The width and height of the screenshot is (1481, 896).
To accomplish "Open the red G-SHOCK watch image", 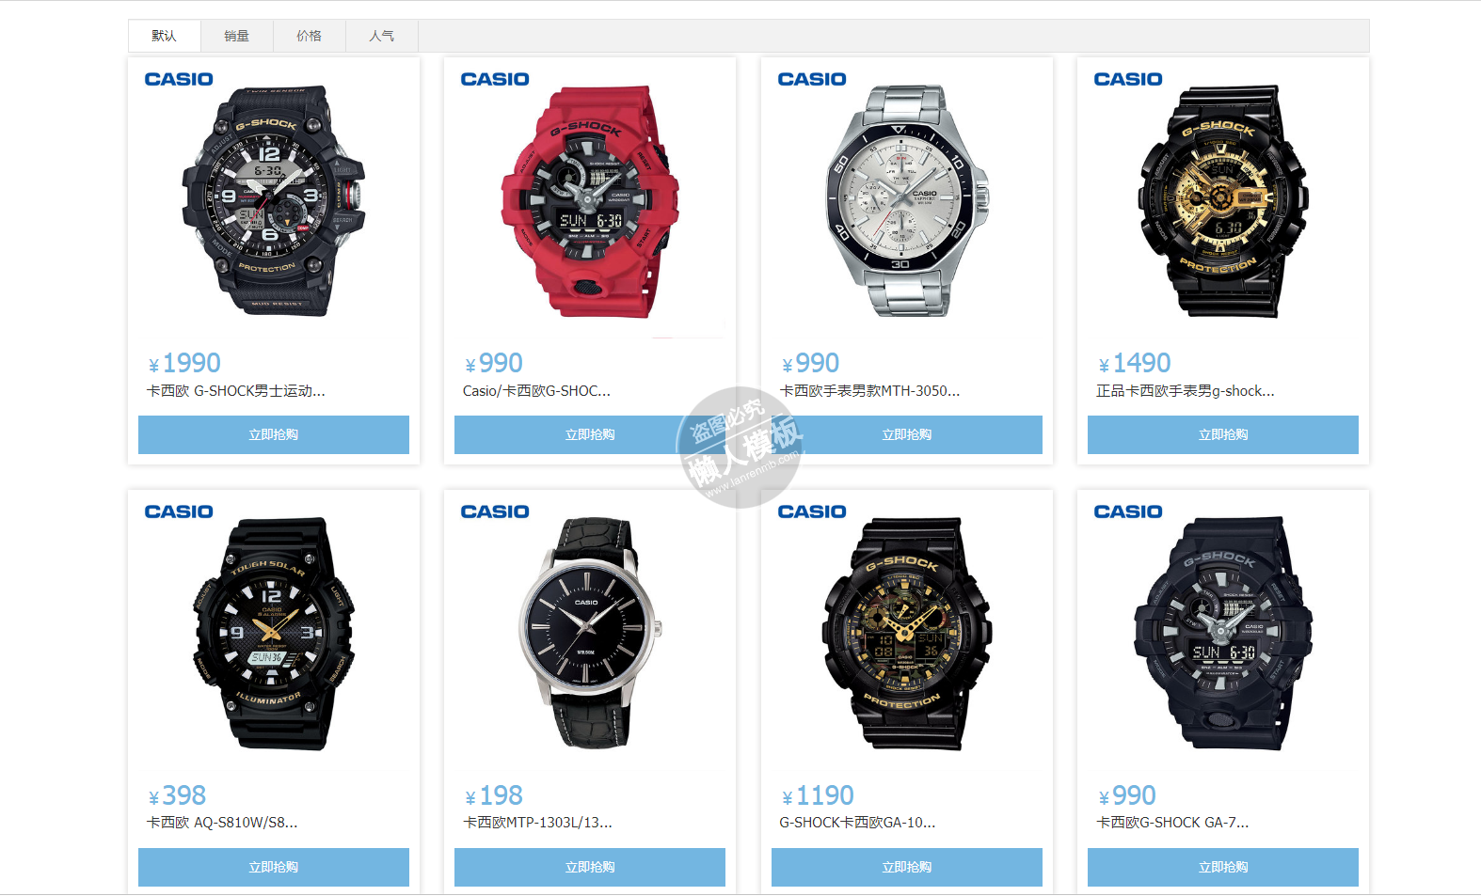I will (x=590, y=202).
